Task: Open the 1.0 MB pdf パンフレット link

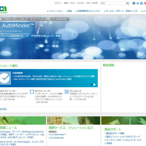Action: coord(83,96)
